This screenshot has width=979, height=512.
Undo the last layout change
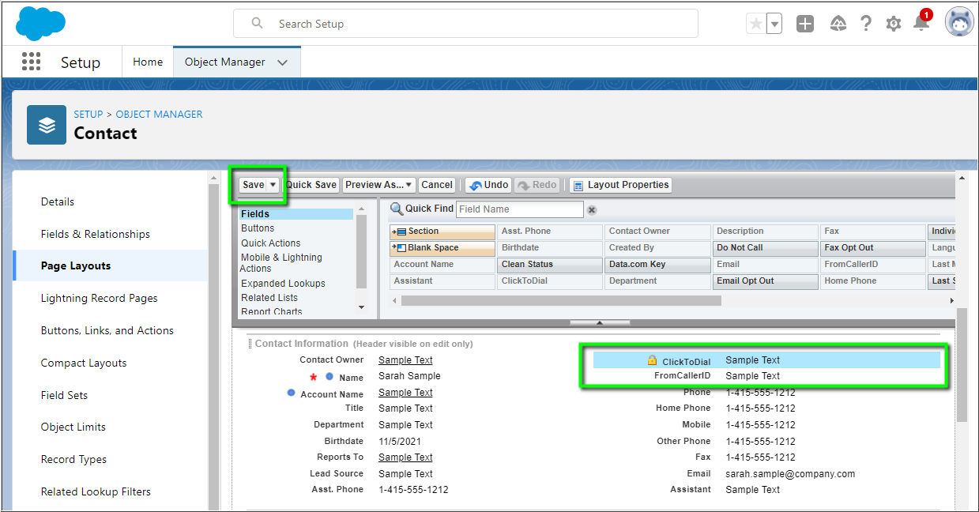(488, 185)
